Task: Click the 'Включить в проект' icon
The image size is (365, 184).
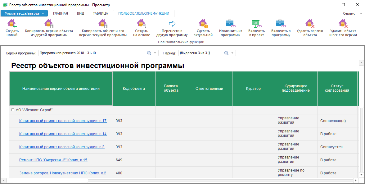Action: tap(256, 24)
